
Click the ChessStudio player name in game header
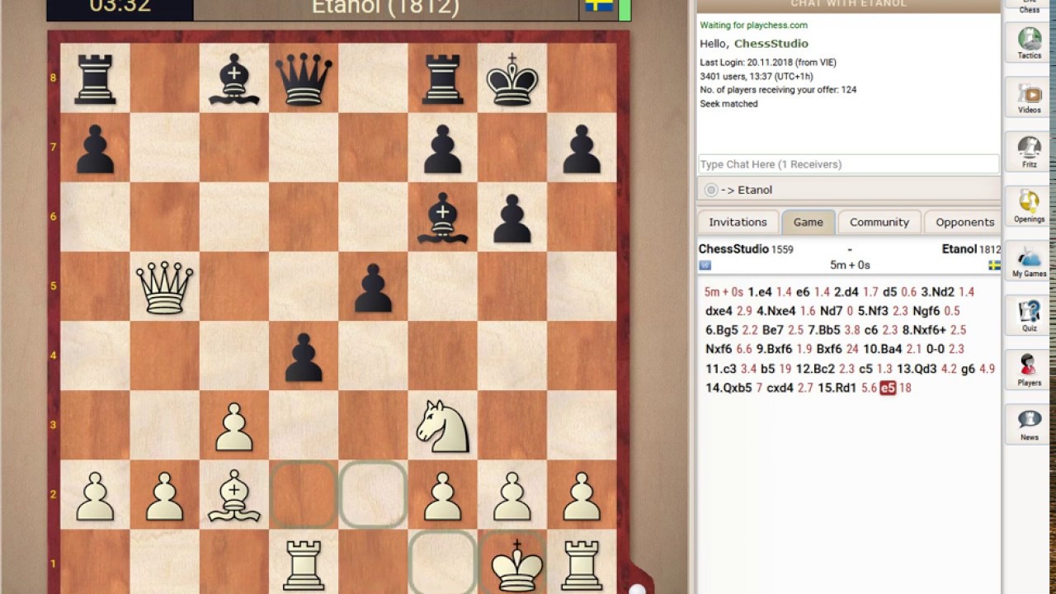(x=733, y=249)
